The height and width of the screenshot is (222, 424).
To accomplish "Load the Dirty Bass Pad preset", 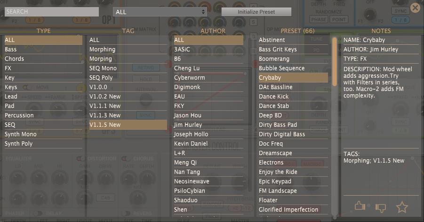I will pyautogui.click(x=293, y=125).
